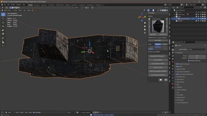Select the Transform tool
Viewport: 207px width, 116px height.
(3, 34)
